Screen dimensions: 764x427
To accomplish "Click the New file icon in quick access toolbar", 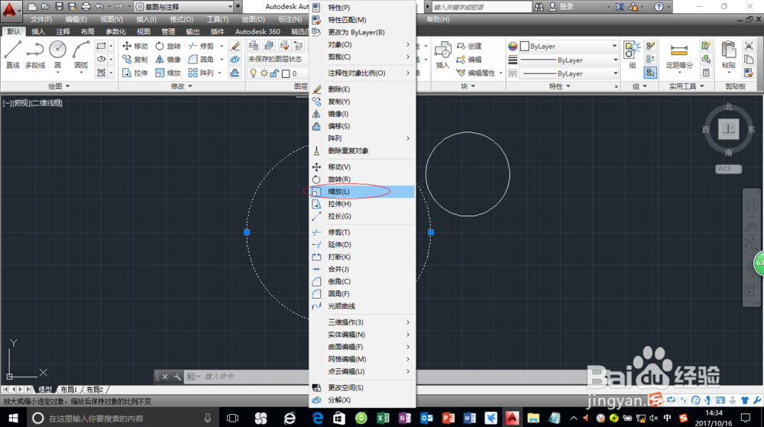I will click(x=32, y=6).
